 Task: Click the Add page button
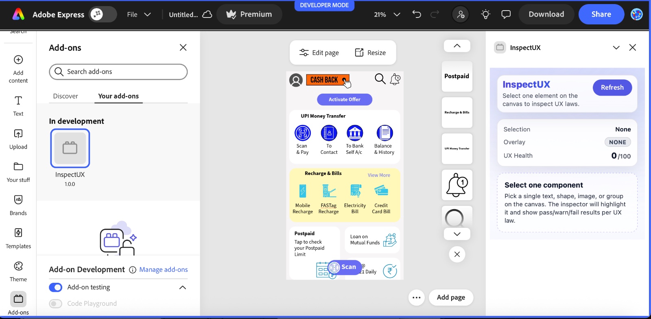451,297
